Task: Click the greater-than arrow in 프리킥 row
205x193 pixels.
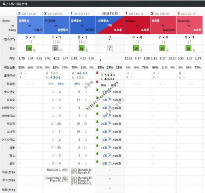Action: click(110, 123)
